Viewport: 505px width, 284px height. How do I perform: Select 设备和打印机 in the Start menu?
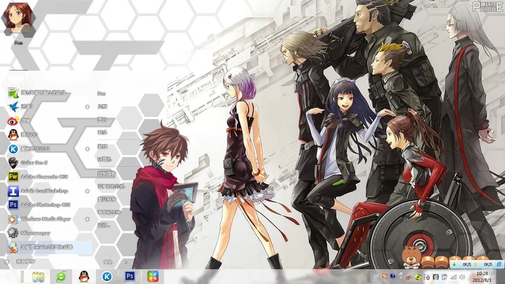pos(111,186)
